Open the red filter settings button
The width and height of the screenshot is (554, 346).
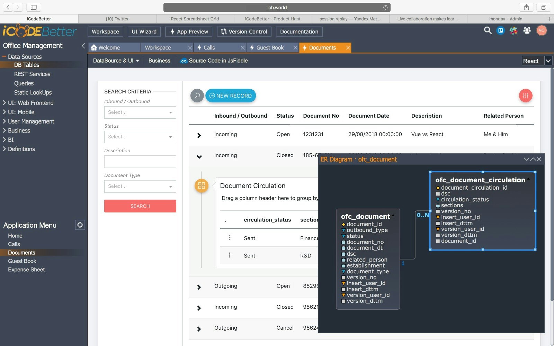pos(526,96)
